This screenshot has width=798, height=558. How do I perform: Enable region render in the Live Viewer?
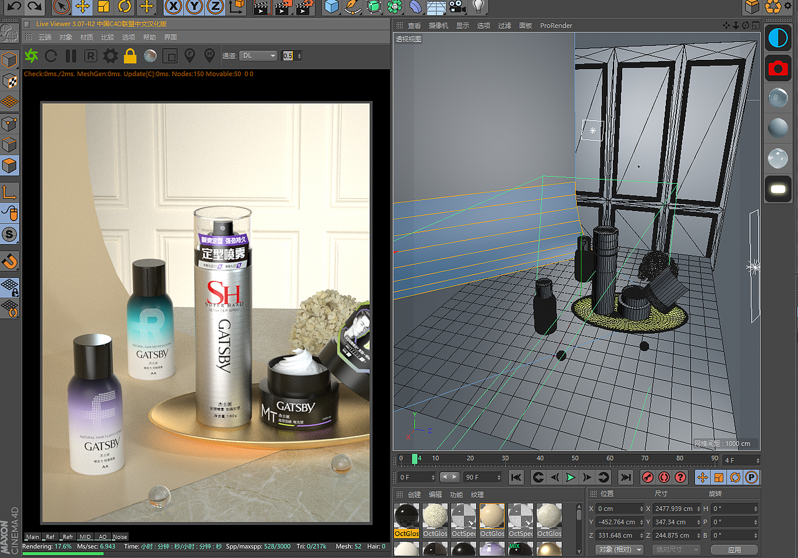tap(169, 55)
